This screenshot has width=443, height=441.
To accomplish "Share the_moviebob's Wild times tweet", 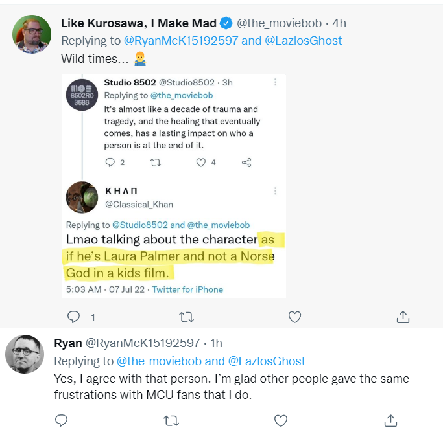I will click(403, 317).
